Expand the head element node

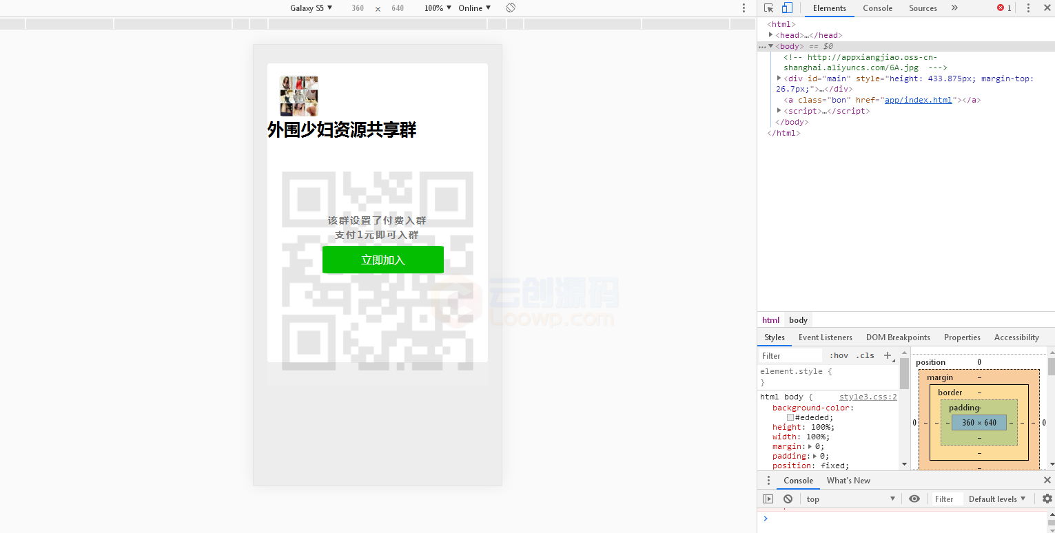pyautogui.click(x=771, y=35)
